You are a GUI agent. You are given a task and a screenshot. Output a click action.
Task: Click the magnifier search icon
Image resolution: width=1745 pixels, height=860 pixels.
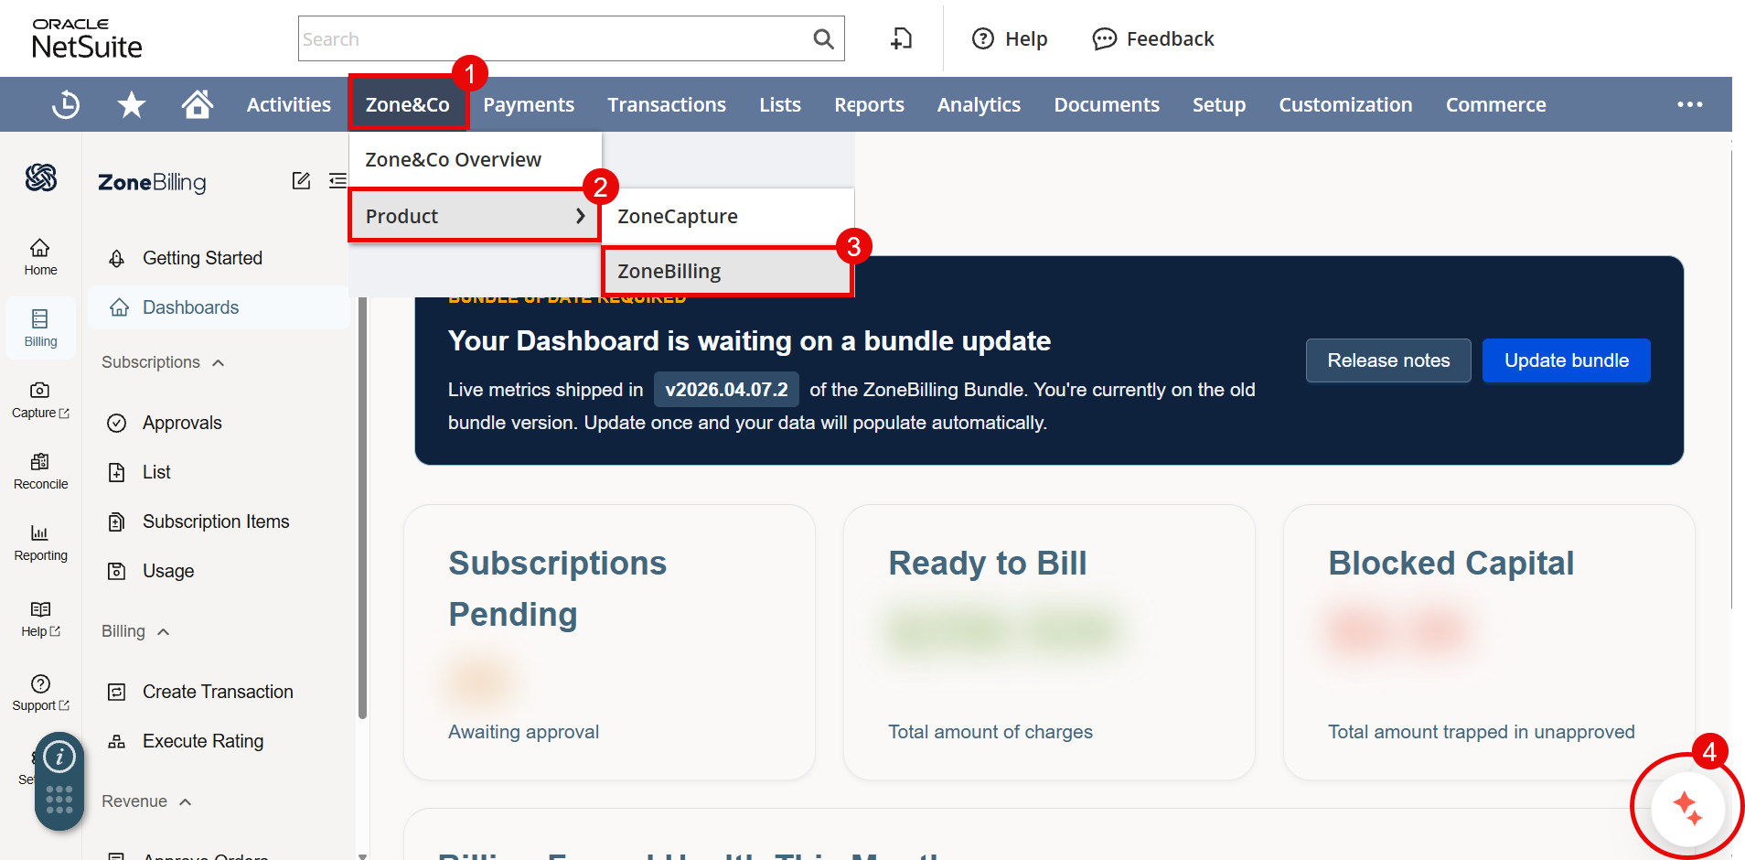tap(823, 38)
